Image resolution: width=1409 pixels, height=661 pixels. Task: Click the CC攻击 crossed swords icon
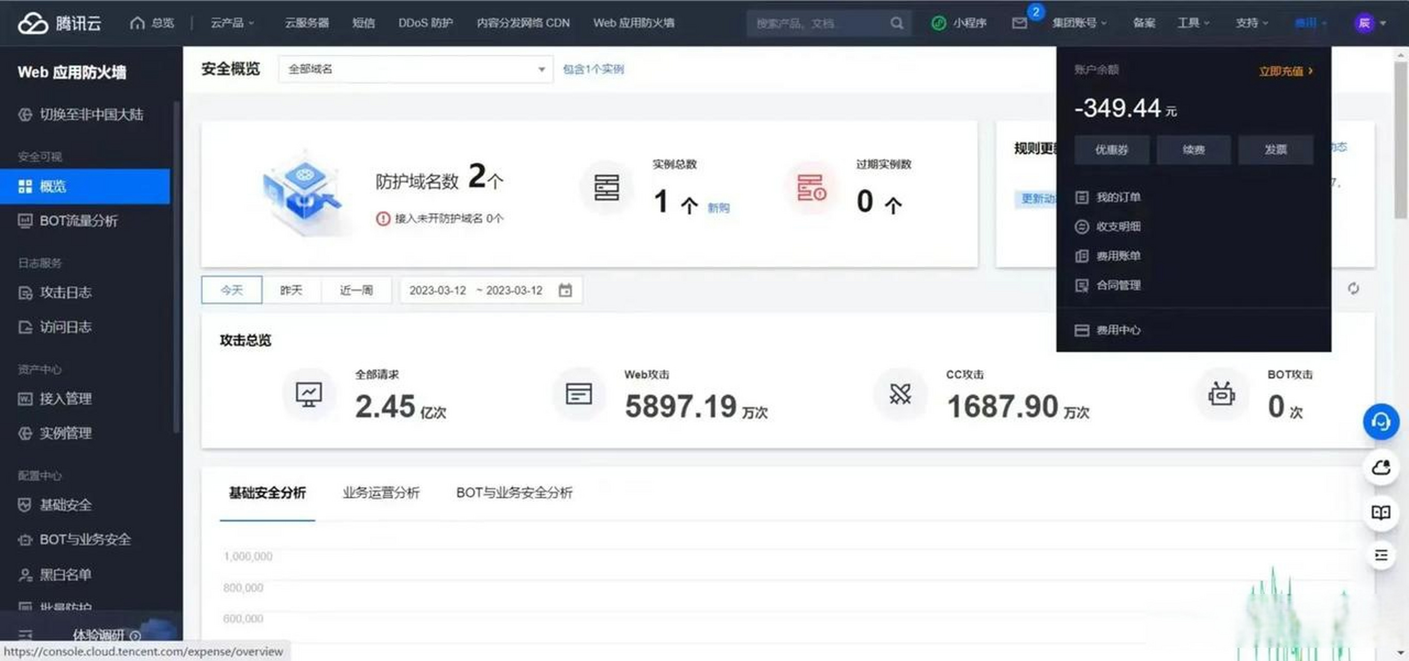(900, 394)
